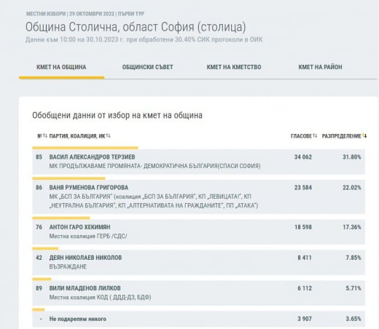The height and width of the screenshot is (329, 379).
Task: Click the yellow bar above Терзиев
Action: coord(85,148)
